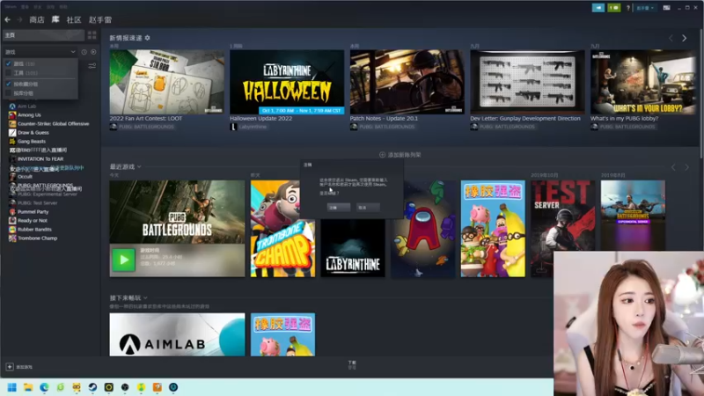Viewport: 704px width, 396px height.
Task: Expand the account name dropdown
Action: (645, 8)
